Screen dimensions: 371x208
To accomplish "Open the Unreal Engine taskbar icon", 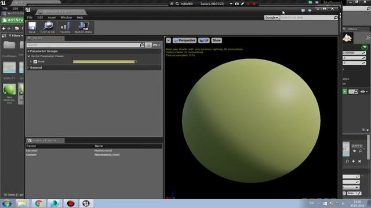I will (x=86, y=203).
